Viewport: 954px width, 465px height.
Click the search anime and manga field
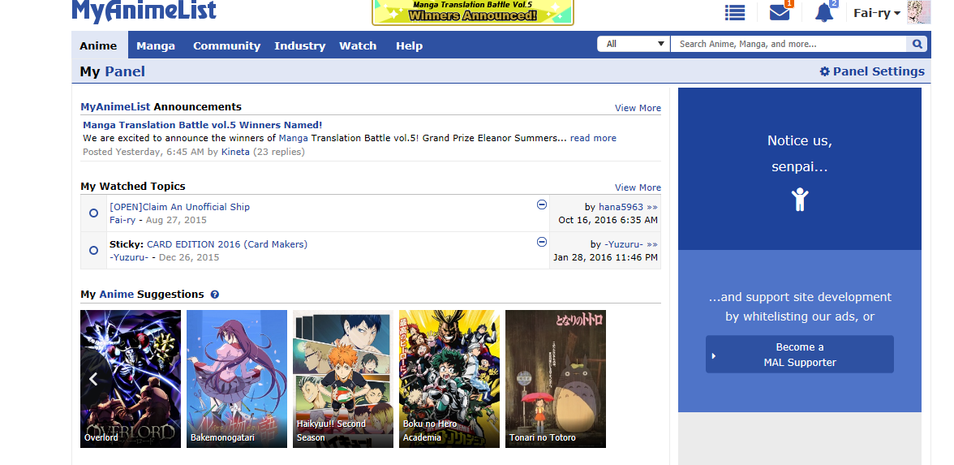coord(789,44)
